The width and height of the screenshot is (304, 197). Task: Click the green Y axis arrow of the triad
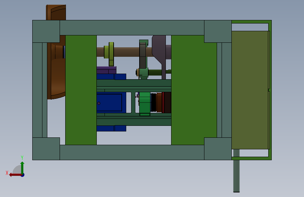tap(22, 168)
